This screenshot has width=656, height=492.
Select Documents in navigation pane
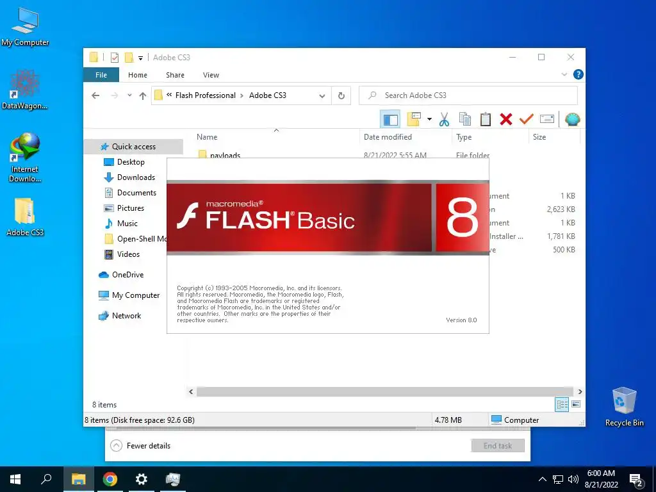[136, 193]
